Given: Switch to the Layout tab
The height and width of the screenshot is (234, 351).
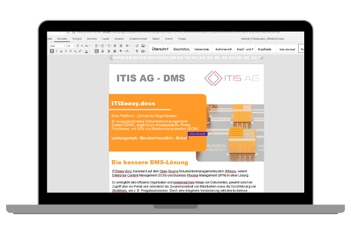Looking at the screenshot, I should (105, 38).
